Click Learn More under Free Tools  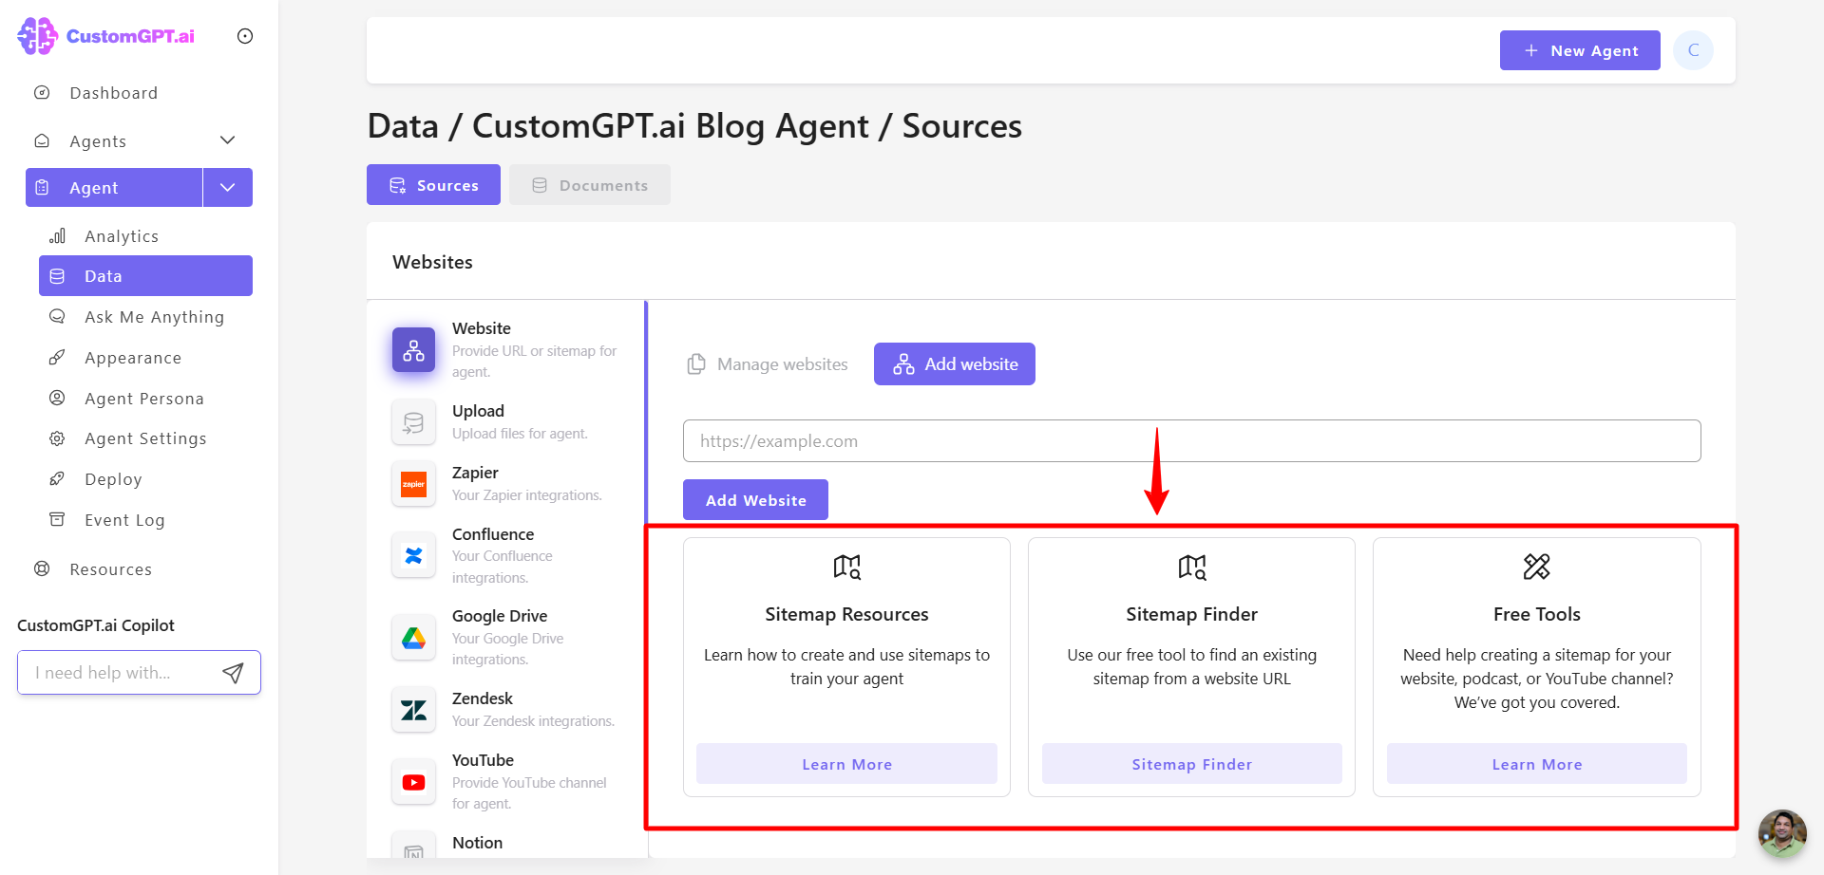[1536, 764]
